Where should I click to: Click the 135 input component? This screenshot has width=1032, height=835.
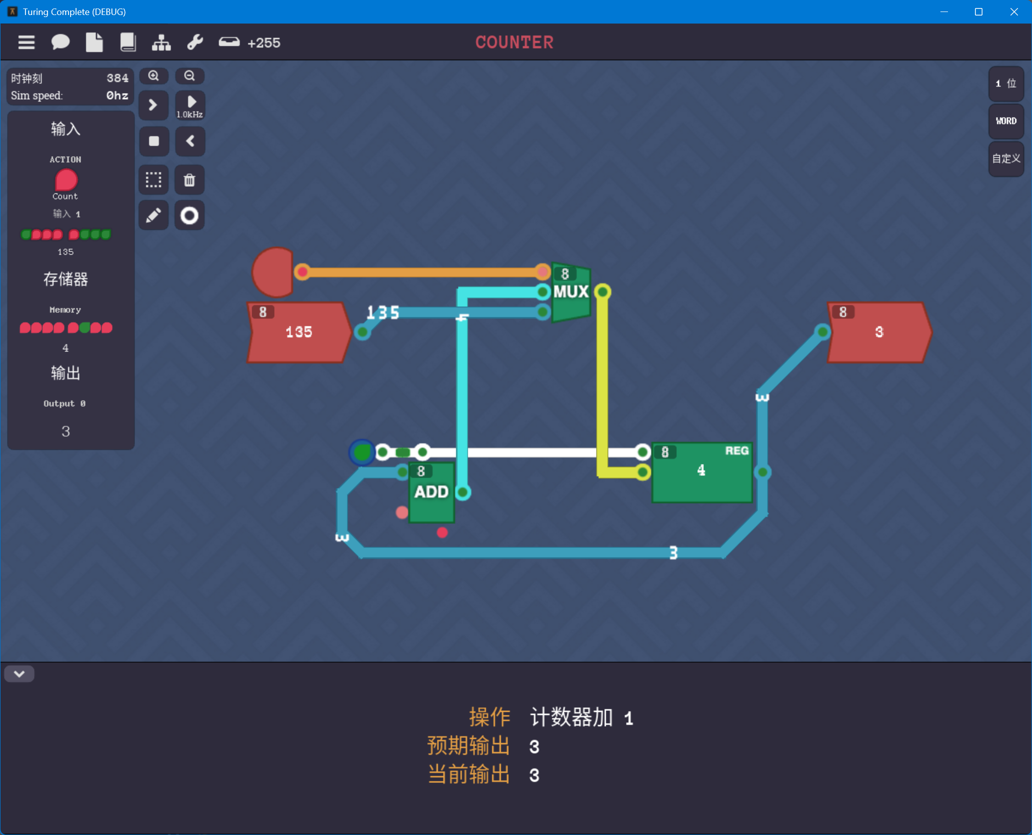coord(299,332)
